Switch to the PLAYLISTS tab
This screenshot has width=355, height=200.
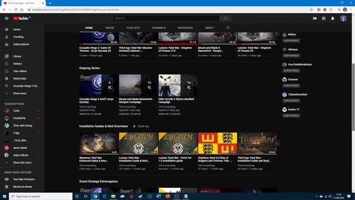click(133, 28)
